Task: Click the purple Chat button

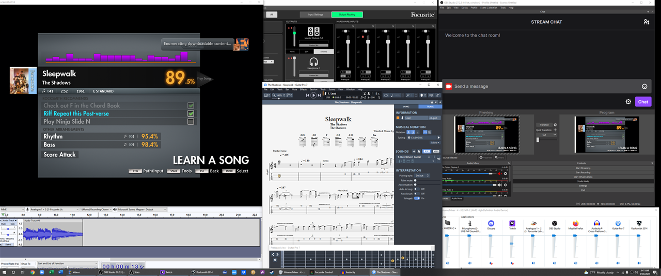Action: (x=643, y=102)
